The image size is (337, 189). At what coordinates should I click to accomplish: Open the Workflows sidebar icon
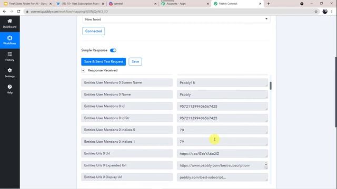[x=9, y=38]
